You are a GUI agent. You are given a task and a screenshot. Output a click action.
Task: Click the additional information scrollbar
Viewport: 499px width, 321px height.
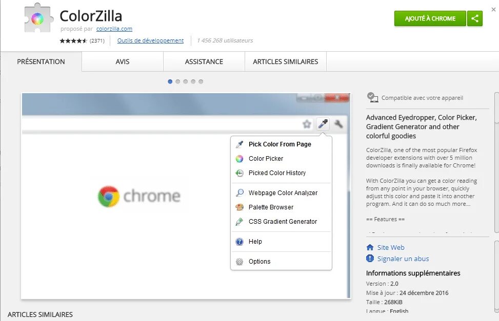[496, 277]
